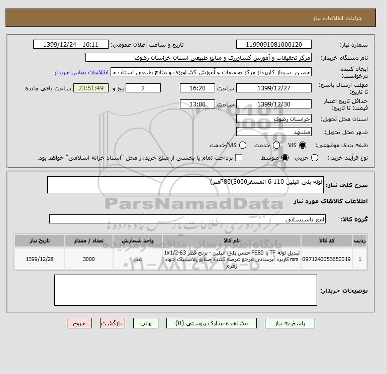Click the response time field 16:20
Viewport: 387px width, 374px height.
point(198,88)
